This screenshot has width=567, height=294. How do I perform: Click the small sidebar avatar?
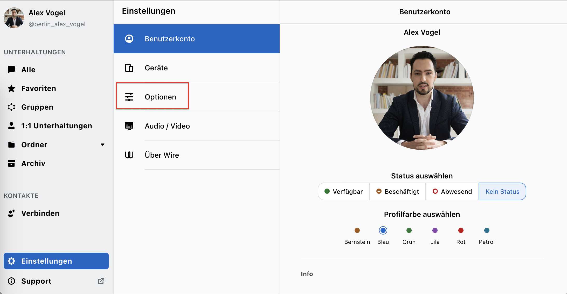coord(14,18)
